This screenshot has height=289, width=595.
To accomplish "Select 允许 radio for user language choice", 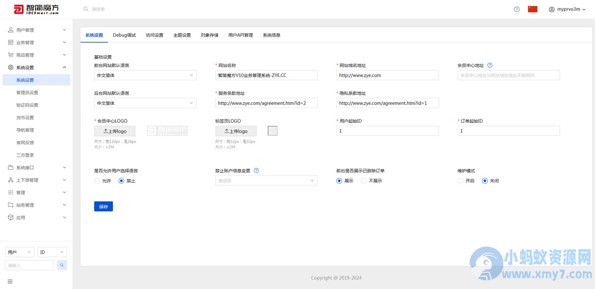I will (97, 181).
